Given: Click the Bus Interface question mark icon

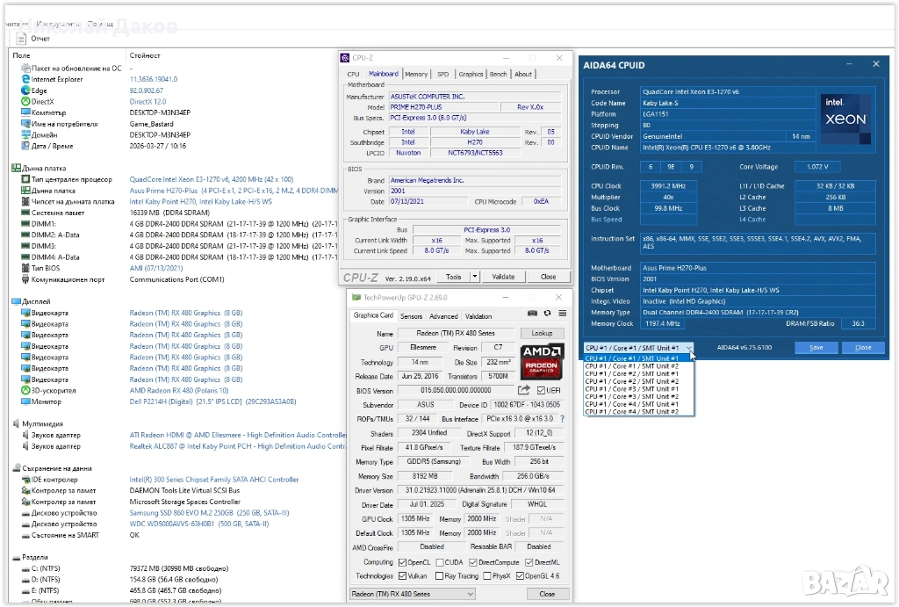Looking at the screenshot, I should tap(562, 419).
